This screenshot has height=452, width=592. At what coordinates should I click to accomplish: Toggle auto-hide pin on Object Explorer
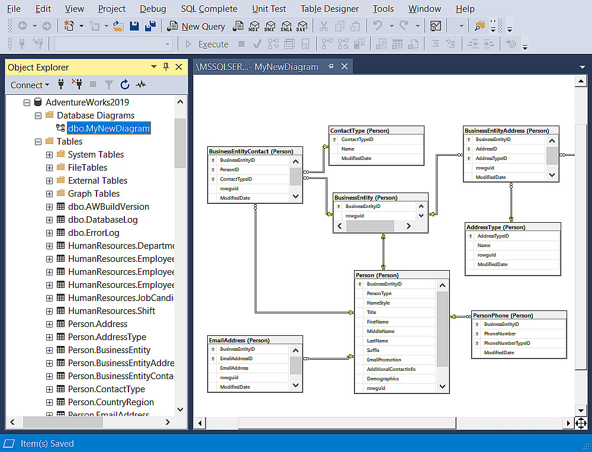(166, 67)
